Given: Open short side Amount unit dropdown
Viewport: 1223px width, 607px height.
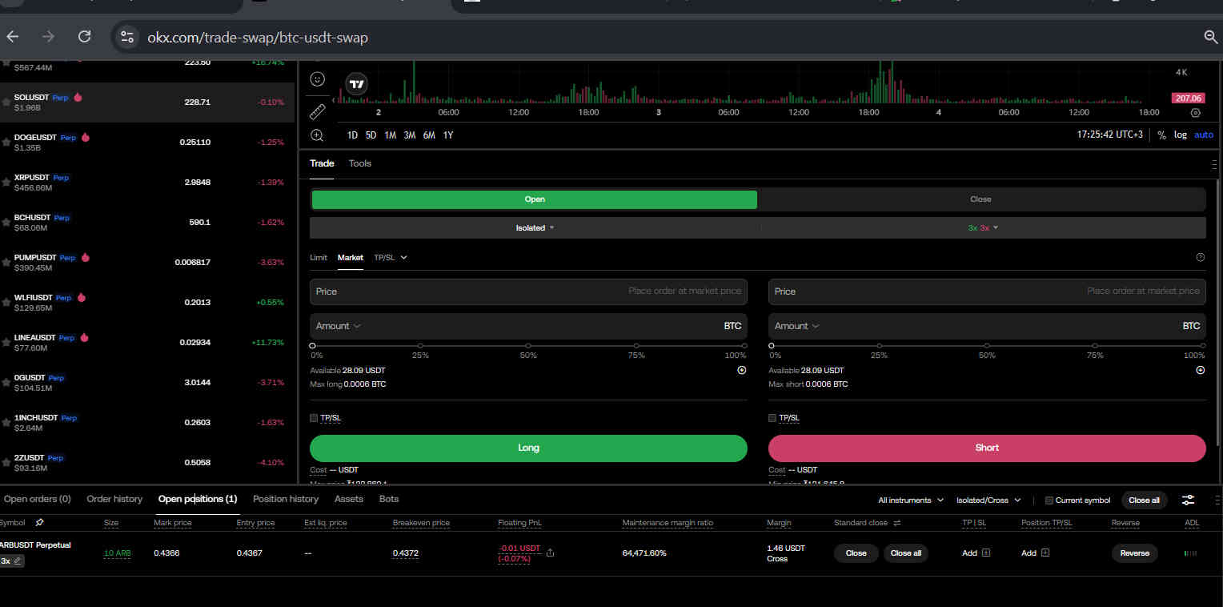Looking at the screenshot, I should pos(797,326).
